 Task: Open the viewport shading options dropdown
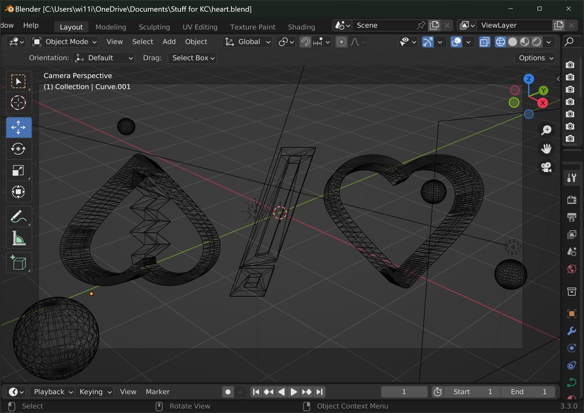pos(548,41)
